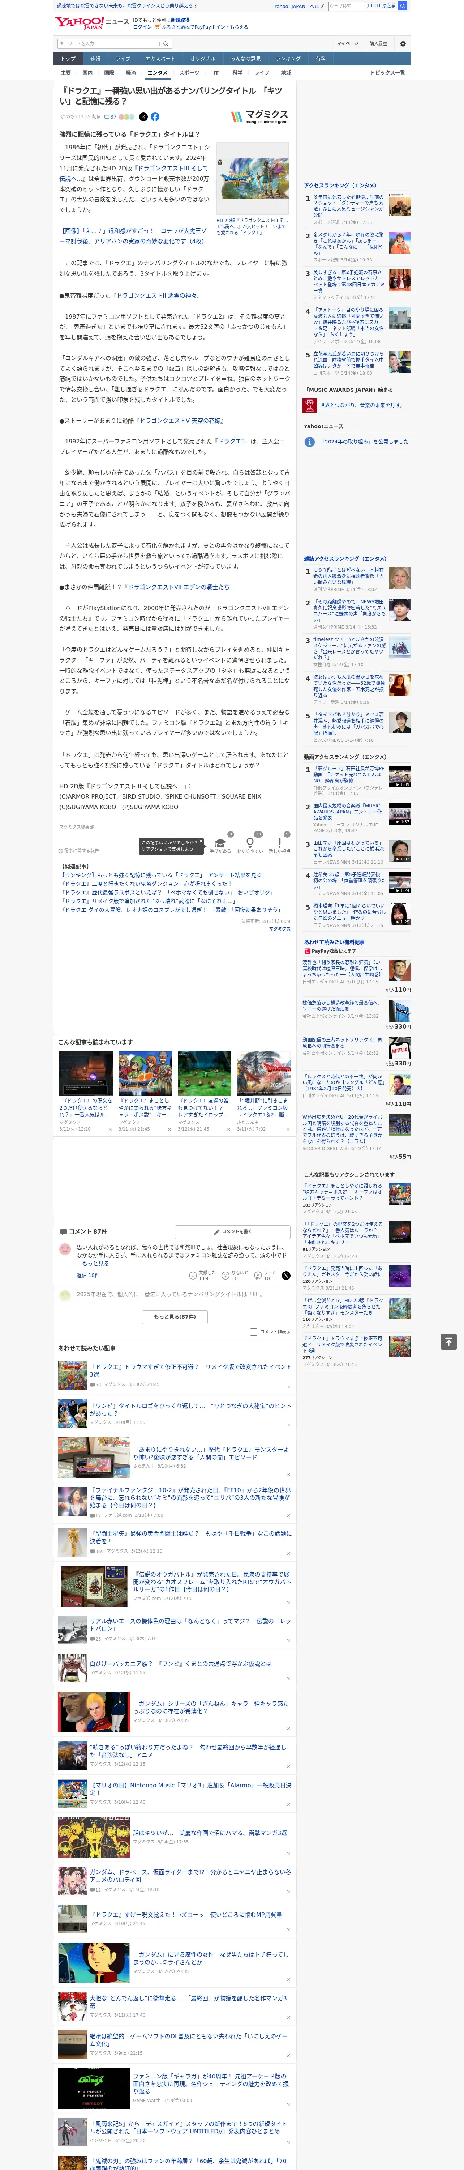Open the オリジナル tab
Viewport: 464px width, 2170px height.
(x=203, y=59)
